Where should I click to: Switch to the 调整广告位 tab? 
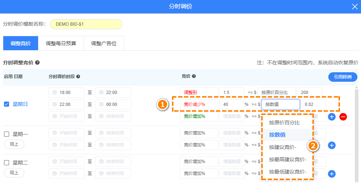(x=104, y=43)
